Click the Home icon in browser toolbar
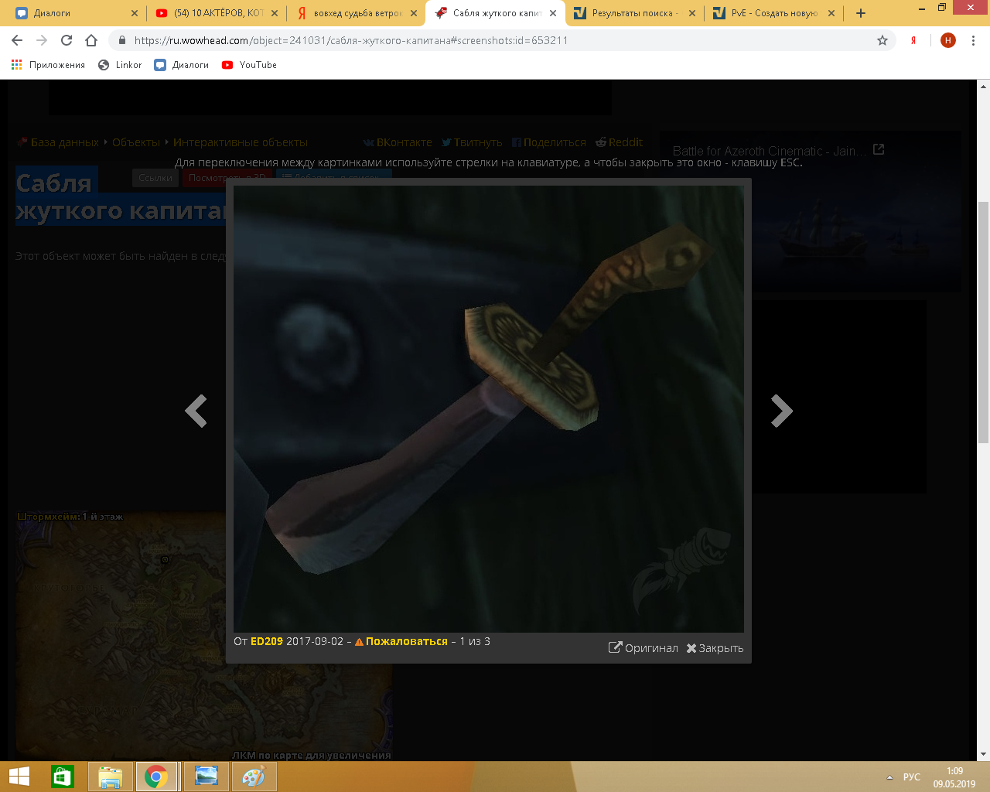Screen dimensions: 990x792 [x=91, y=40]
